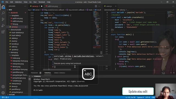Close the select.js tab
Viewport: 176px width, 99px height.
pos(116,6)
